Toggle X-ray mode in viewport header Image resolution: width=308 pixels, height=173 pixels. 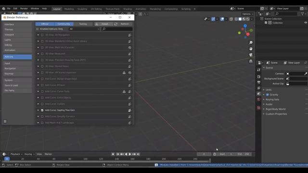(x=231, y=19)
